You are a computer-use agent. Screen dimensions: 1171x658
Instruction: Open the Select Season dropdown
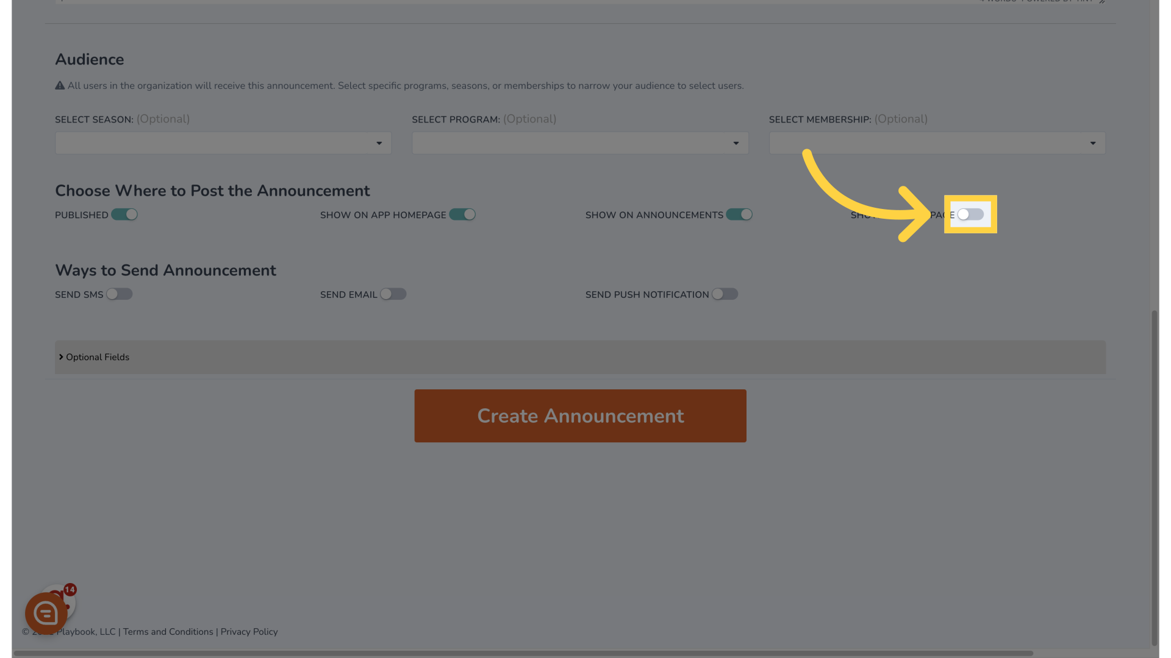[223, 143]
